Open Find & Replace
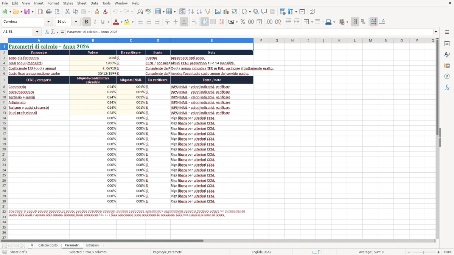Image resolution: width=454 pixels, height=255 pixels. [x=140, y=12]
